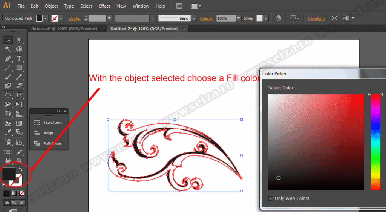Open the Window menu
The image size is (386, 212).
pyautogui.click(x=141, y=6)
